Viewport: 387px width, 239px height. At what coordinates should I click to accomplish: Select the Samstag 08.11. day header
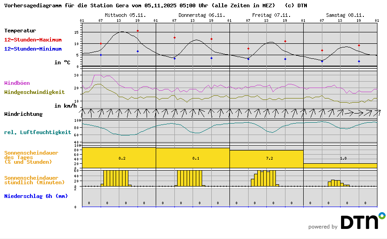point(340,15)
